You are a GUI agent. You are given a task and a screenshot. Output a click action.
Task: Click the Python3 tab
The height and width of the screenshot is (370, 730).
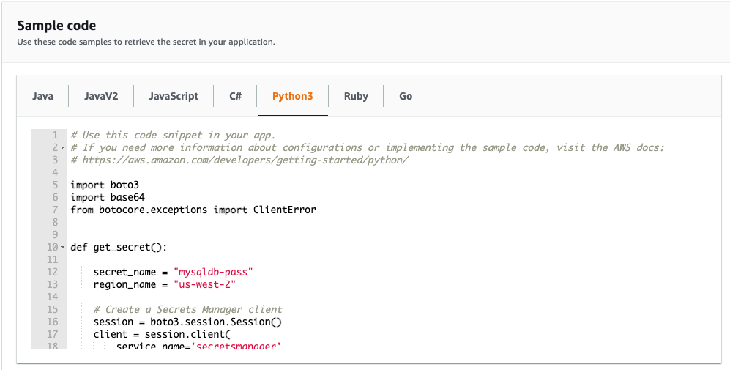coord(292,96)
